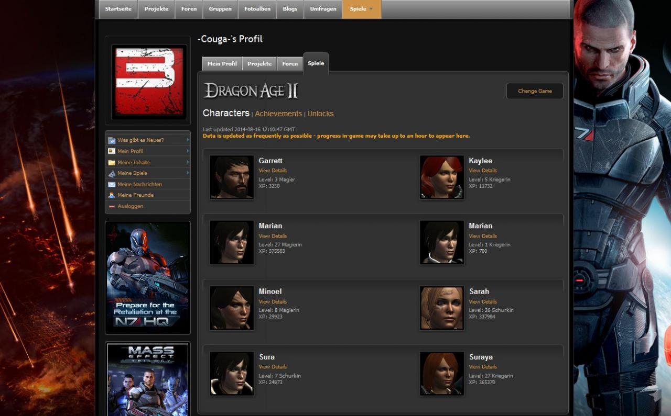The height and width of the screenshot is (416, 671).
Task: View Details for Sarah
Action: click(483, 301)
